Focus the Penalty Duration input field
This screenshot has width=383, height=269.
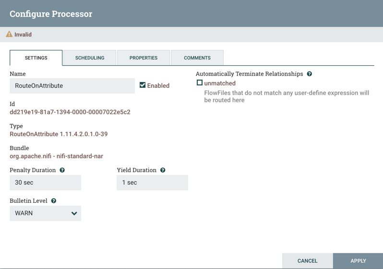coord(45,183)
